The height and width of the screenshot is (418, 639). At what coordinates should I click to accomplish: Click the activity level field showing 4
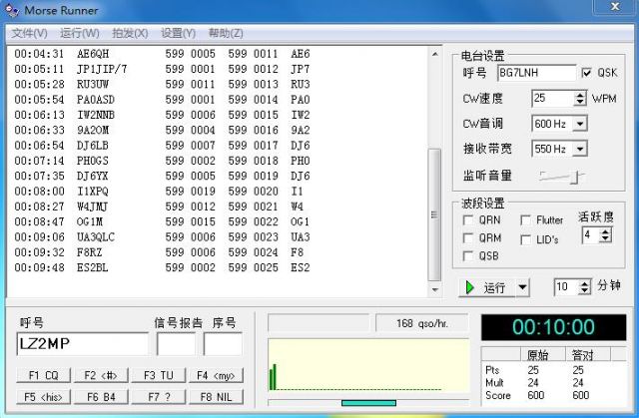591,235
